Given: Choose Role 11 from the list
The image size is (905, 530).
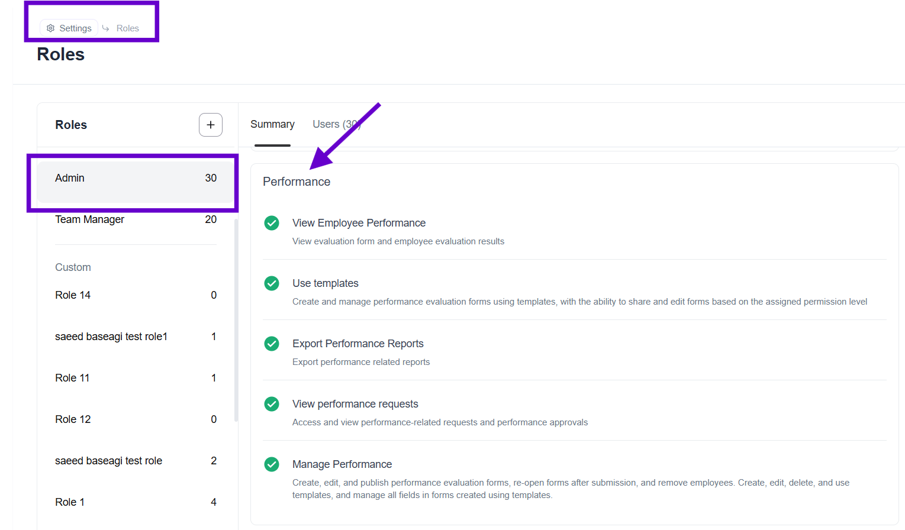Looking at the screenshot, I should (135, 378).
